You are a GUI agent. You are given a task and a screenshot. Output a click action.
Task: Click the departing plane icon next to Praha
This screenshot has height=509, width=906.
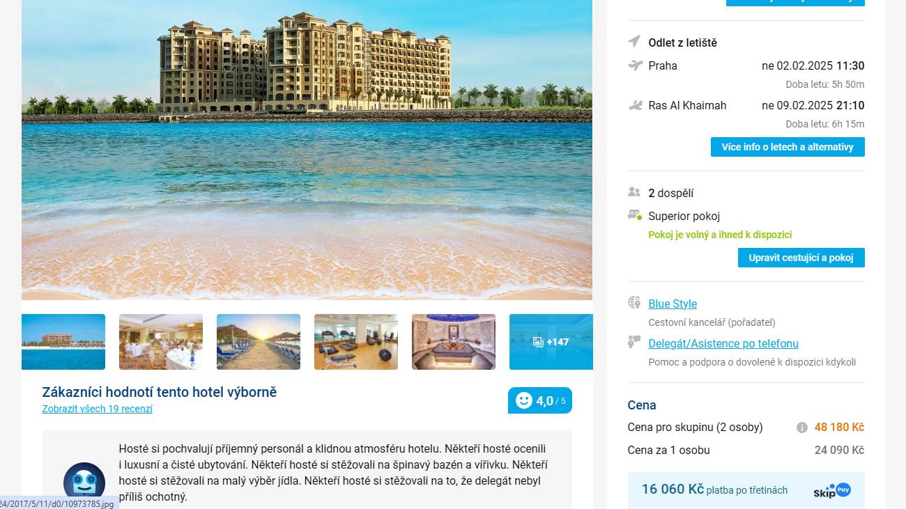coord(635,65)
